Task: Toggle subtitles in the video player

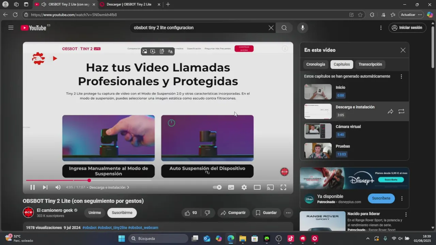Action: (231, 187)
